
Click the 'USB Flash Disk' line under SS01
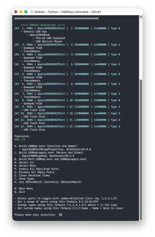(x=33, y=110)
